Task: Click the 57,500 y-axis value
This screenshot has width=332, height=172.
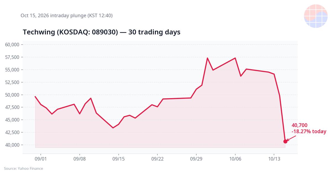Action: [x=12, y=57]
